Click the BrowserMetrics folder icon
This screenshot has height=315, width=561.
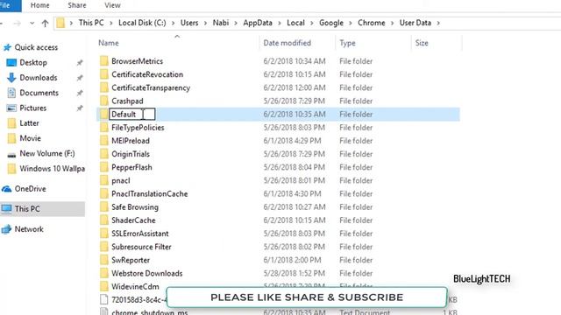[x=103, y=60]
